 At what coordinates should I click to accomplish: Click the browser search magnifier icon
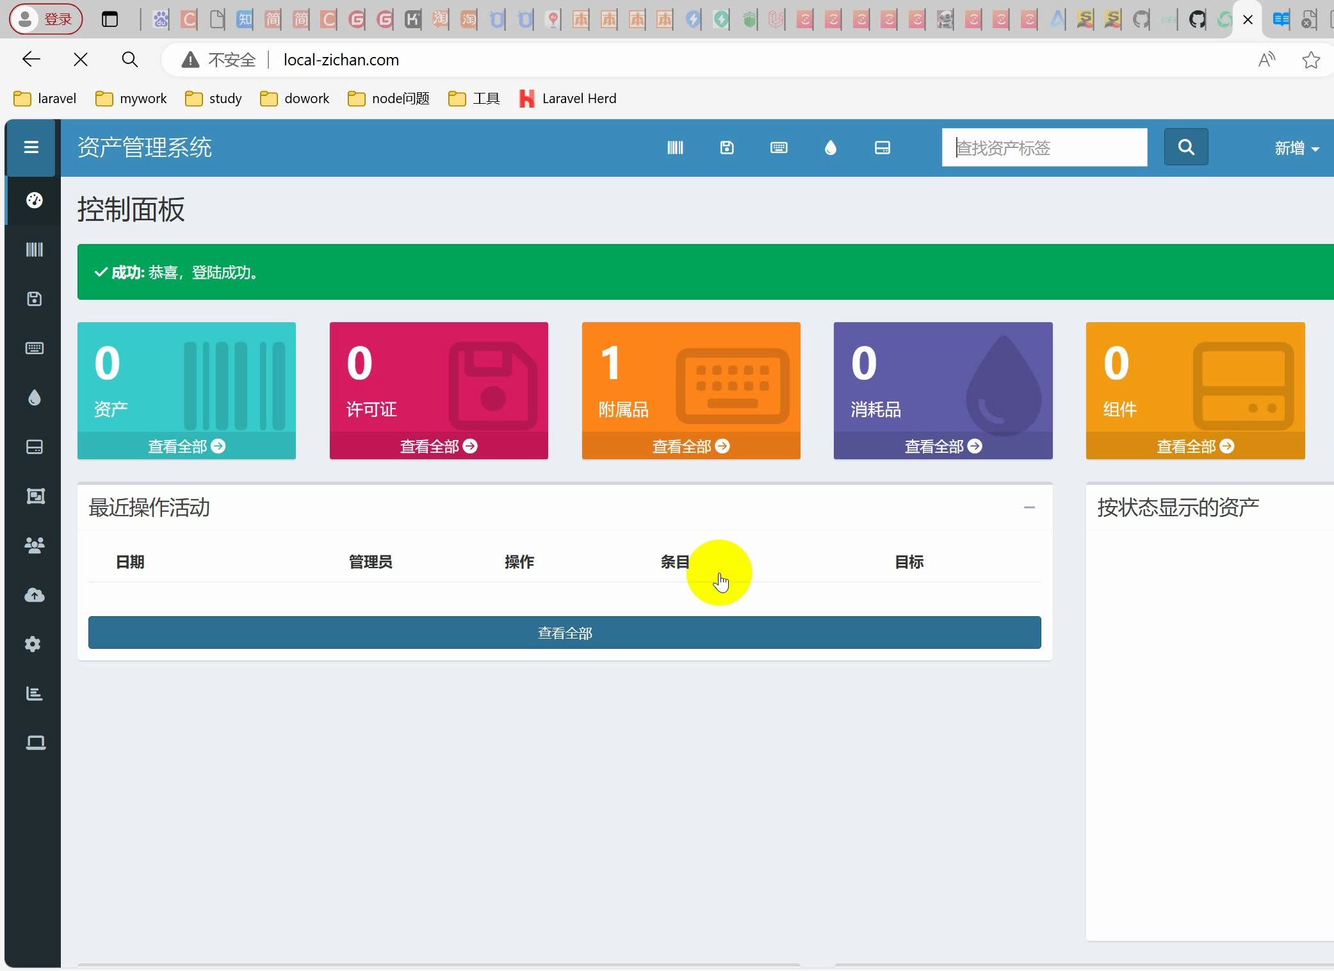coord(129,60)
